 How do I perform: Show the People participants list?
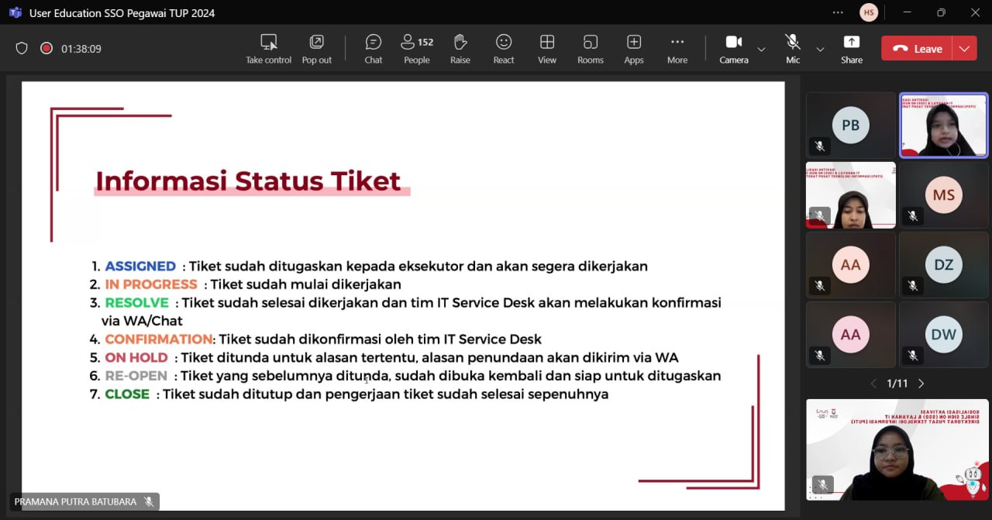(416, 48)
